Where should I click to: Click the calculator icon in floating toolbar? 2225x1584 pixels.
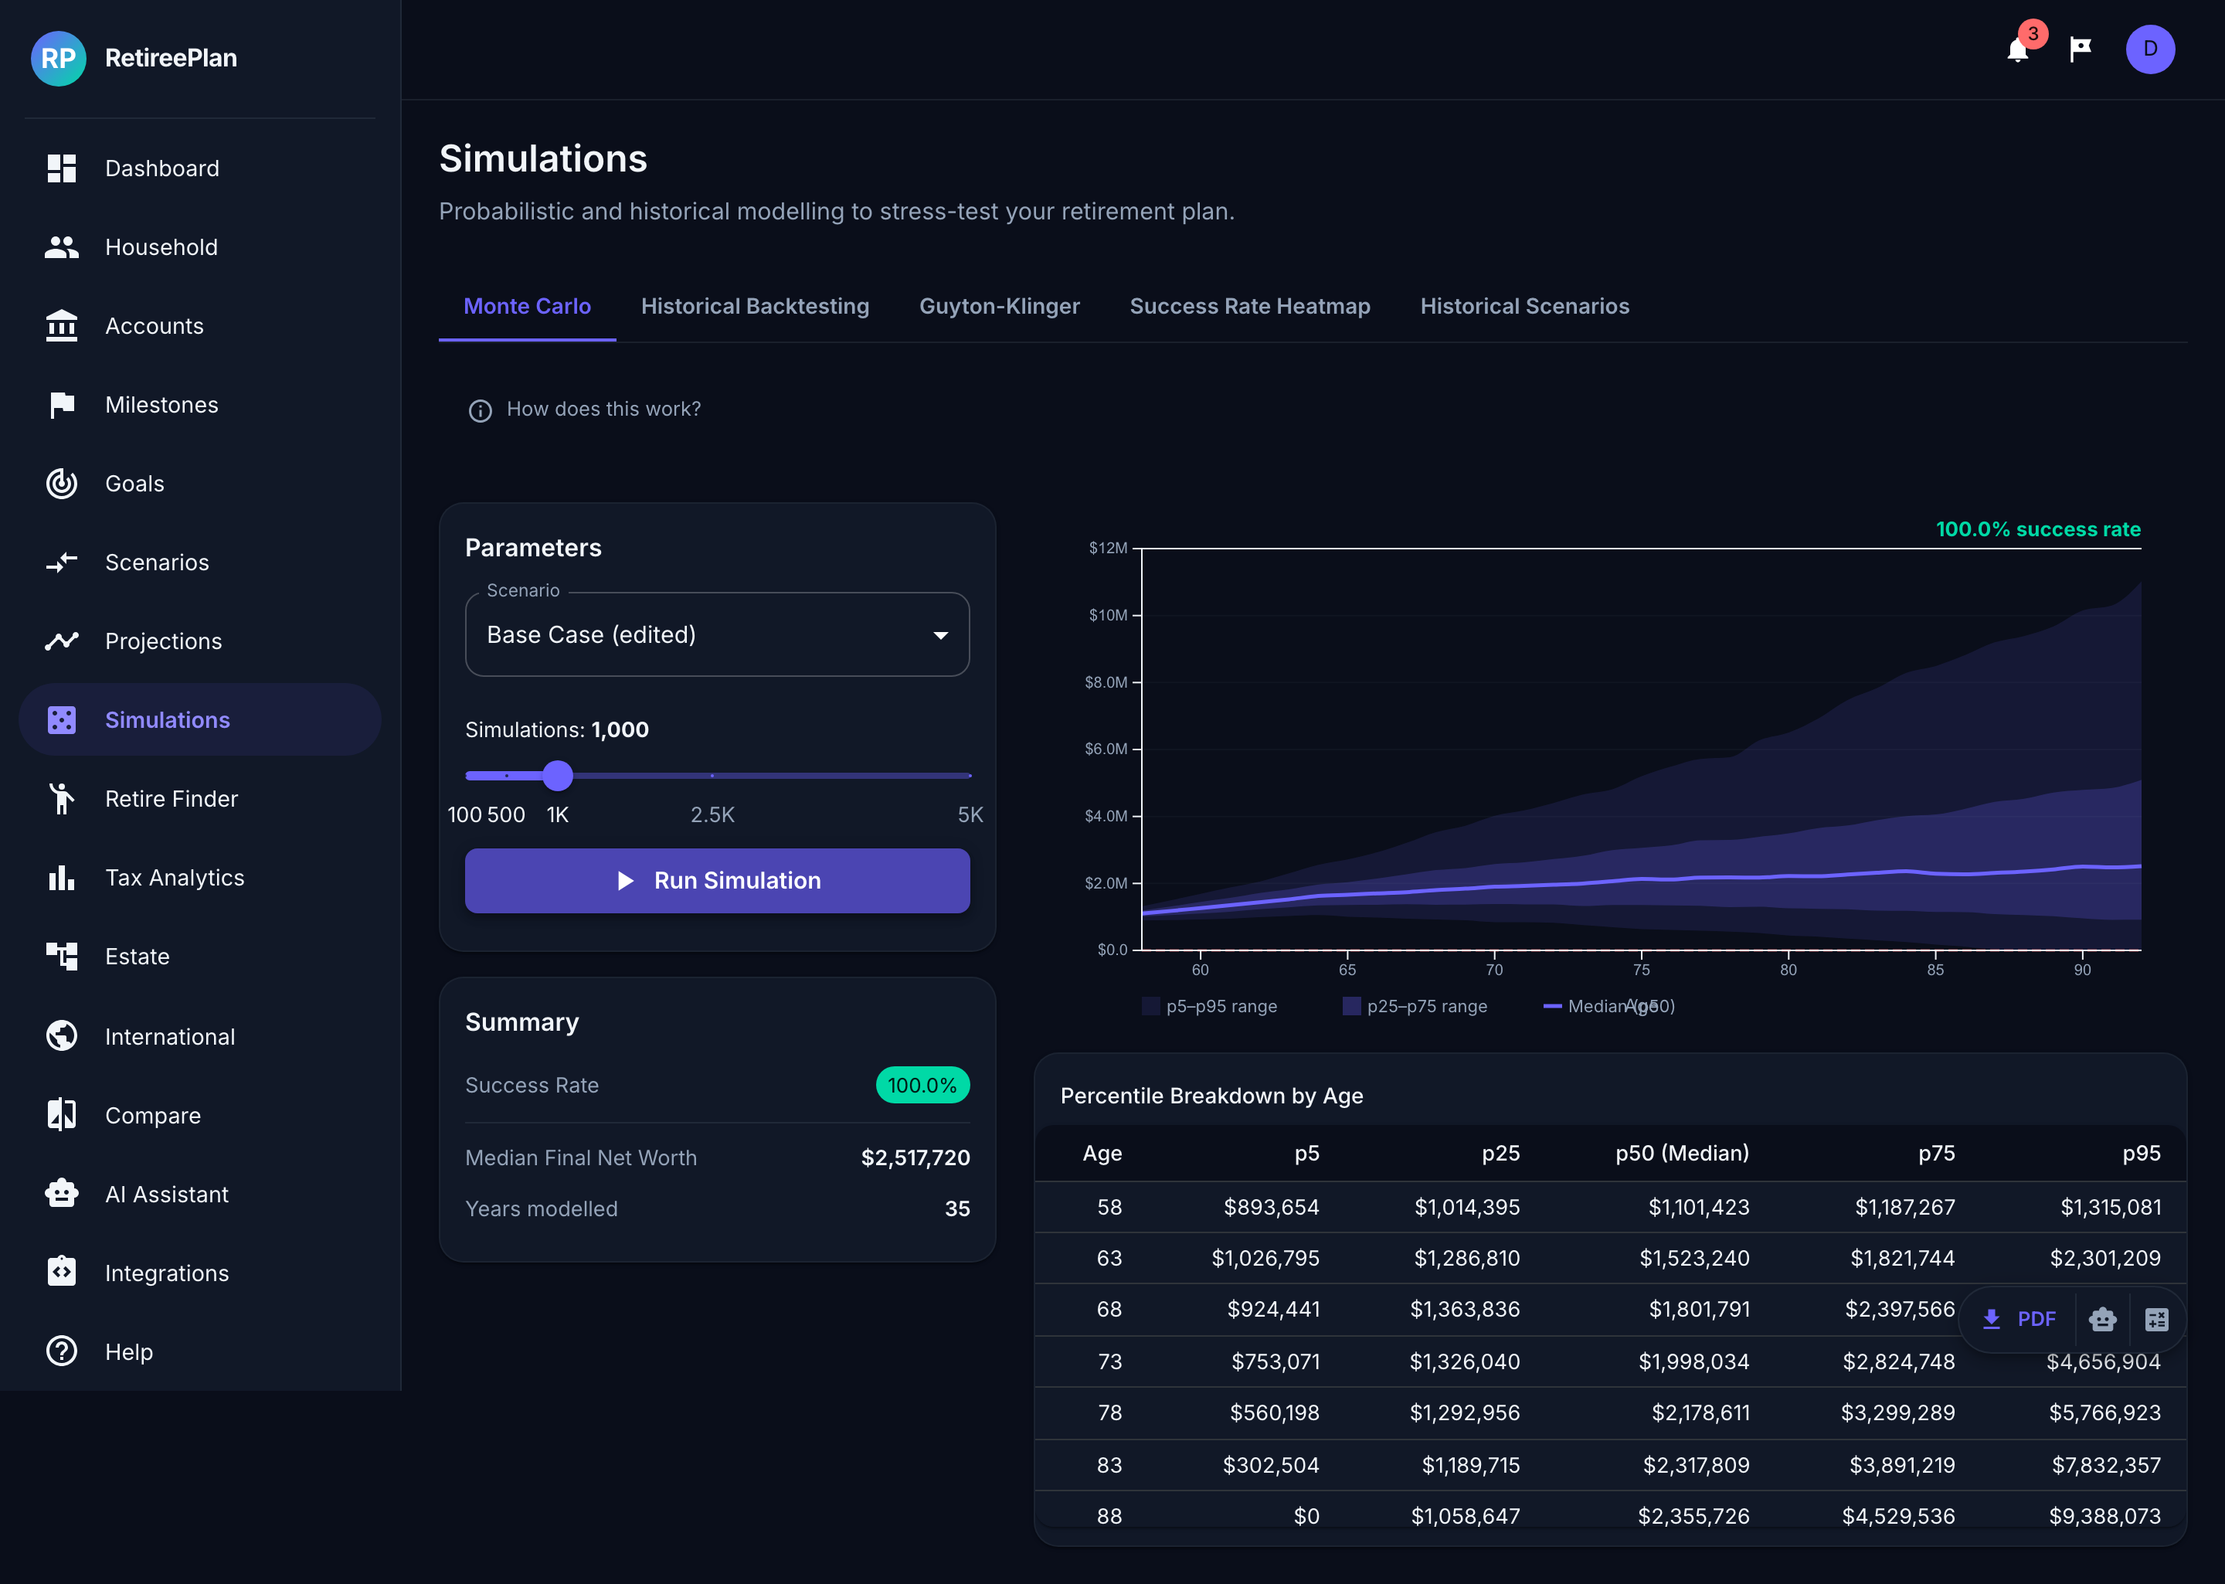[2155, 1320]
